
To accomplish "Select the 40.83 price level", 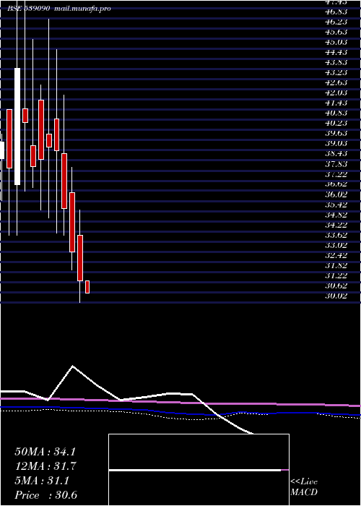I will click(336, 113).
